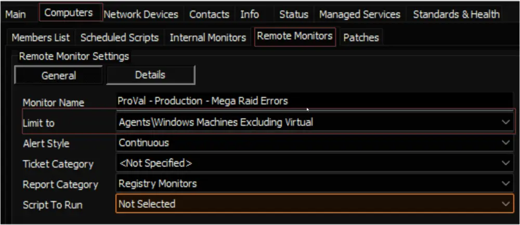The height and width of the screenshot is (225, 520).
Task: Open the Main tab
Action: 16,14
